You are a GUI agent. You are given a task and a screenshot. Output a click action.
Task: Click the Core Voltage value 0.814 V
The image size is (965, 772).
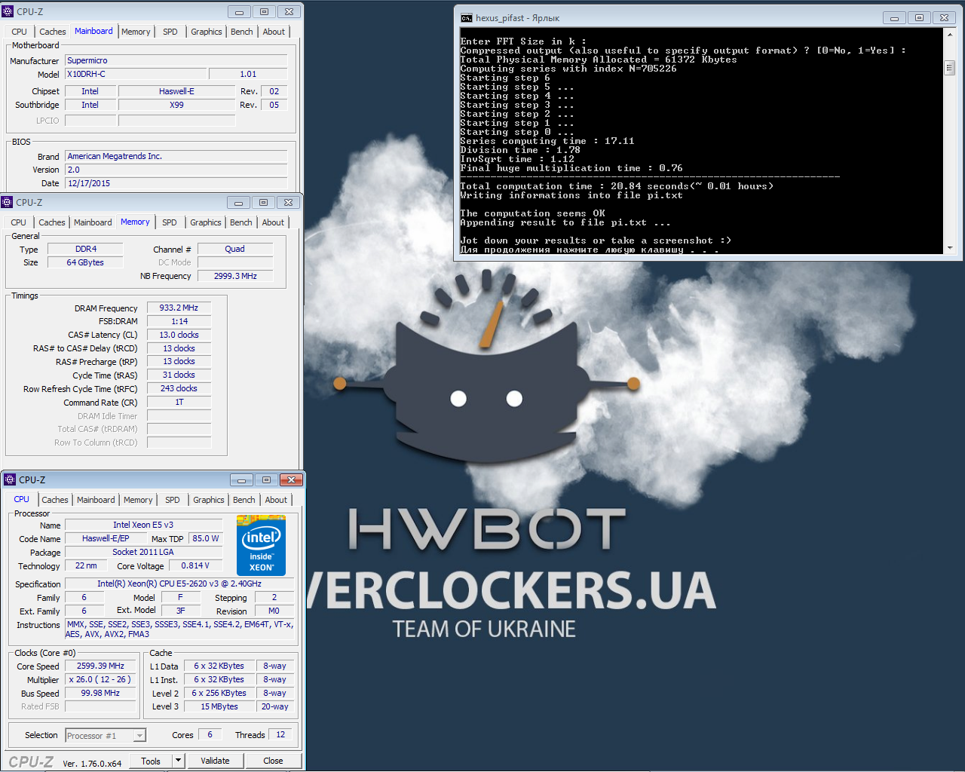195,565
